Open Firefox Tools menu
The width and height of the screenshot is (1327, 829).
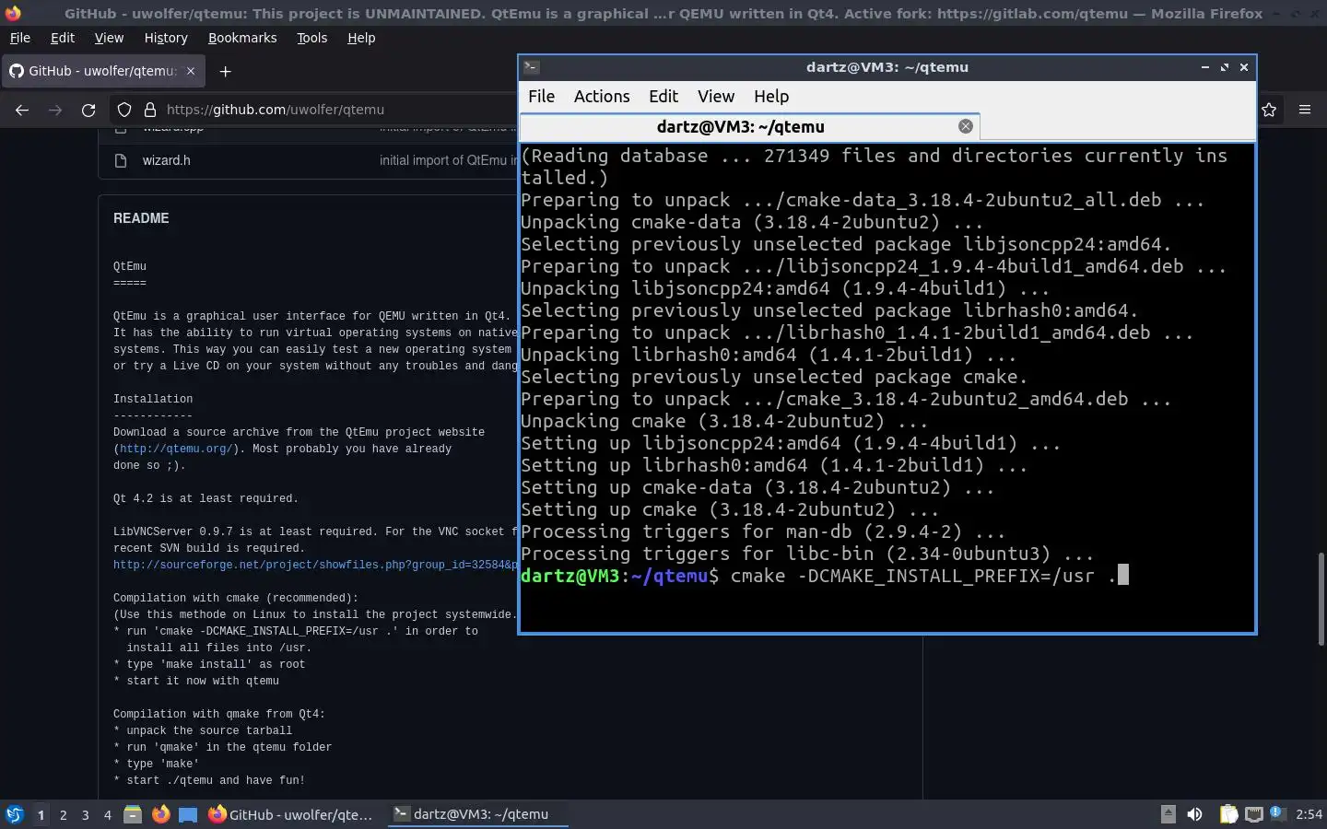[311, 38]
